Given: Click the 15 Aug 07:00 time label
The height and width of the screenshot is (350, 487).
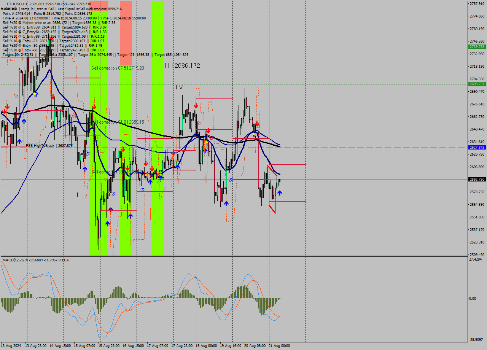Looking at the screenshot, I should pyautogui.click(x=84, y=346).
